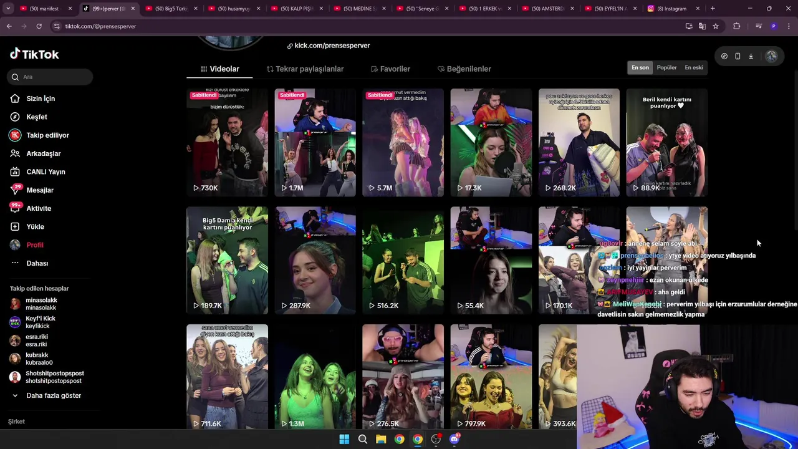
Task: Open Beril kendi kartını puanlıyor video
Action: coord(666,142)
